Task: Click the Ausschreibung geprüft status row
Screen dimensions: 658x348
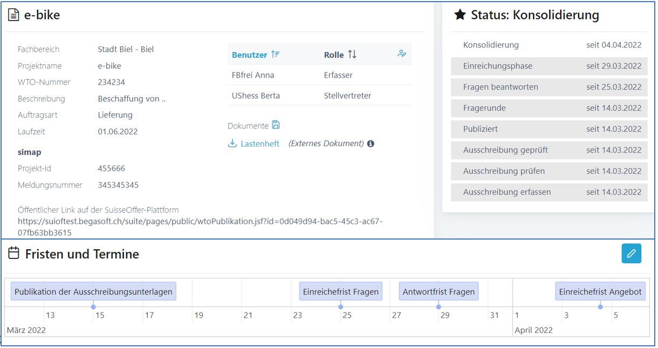Action: (x=549, y=150)
